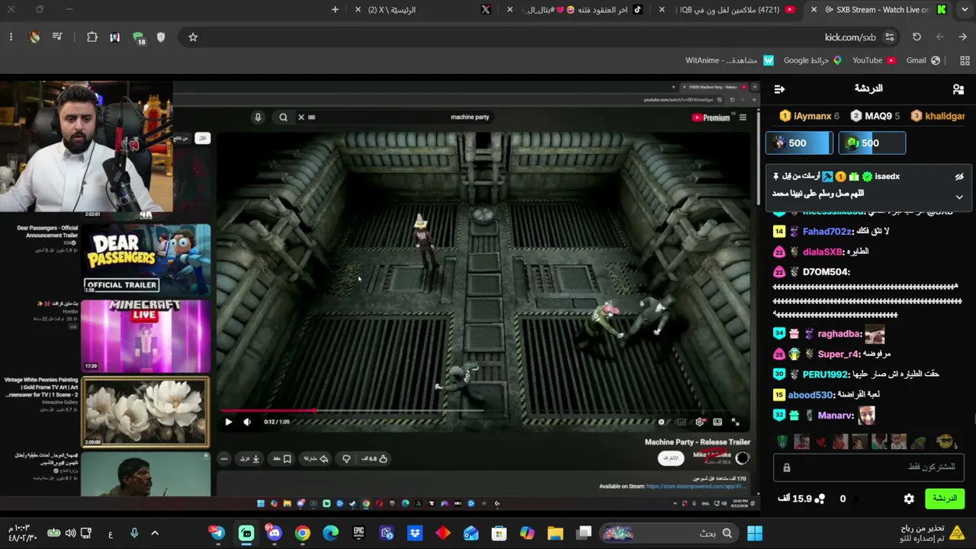Open a new browser tab
The height and width of the screenshot is (549, 976).
pyautogui.click(x=335, y=10)
